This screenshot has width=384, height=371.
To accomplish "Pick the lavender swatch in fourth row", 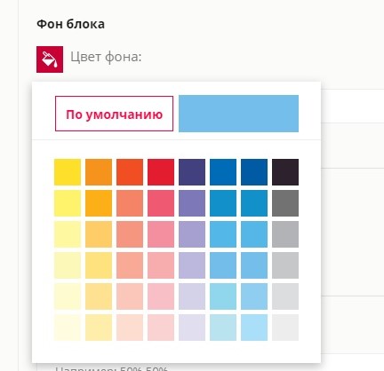I will pyautogui.click(x=192, y=265).
